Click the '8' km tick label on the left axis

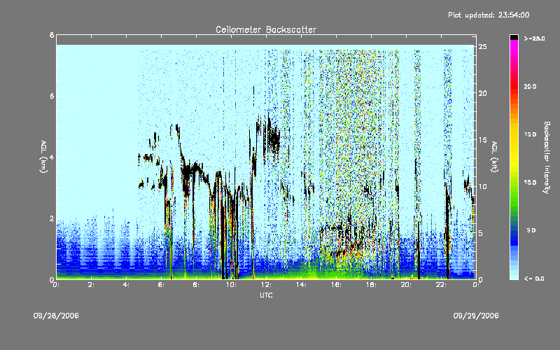[x=52, y=35]
